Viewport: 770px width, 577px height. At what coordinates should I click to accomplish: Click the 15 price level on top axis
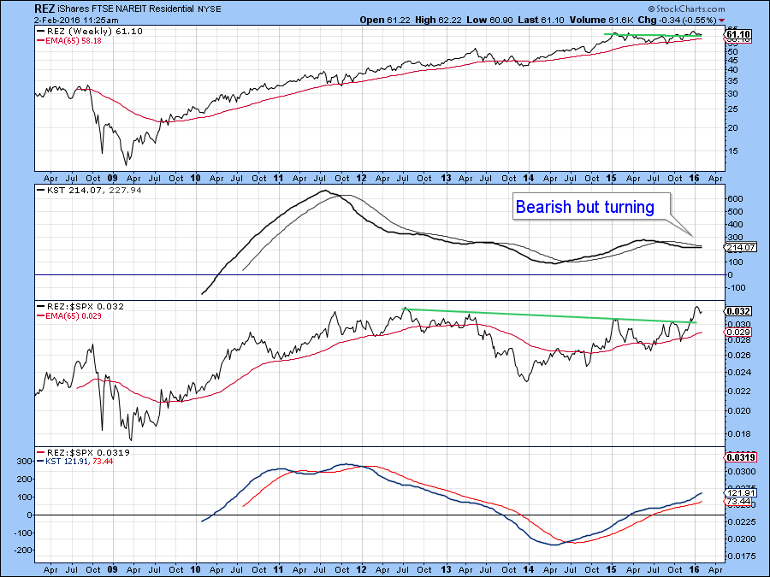pos(732,151)
